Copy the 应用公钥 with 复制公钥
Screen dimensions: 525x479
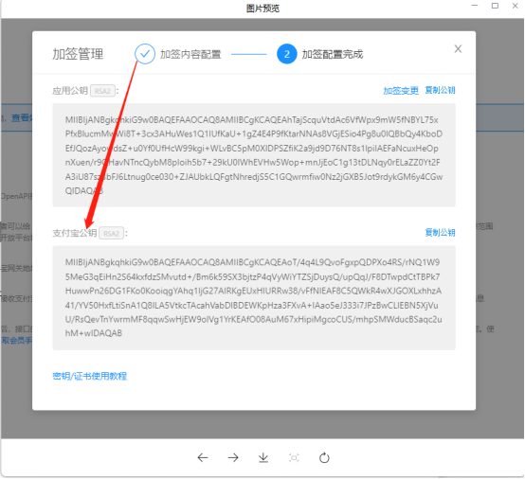(x=440, y=90)
